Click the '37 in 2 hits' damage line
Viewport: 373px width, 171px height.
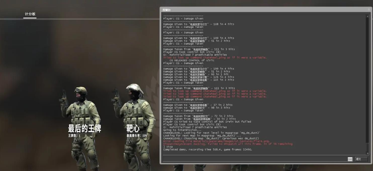[x=198, y=105]
